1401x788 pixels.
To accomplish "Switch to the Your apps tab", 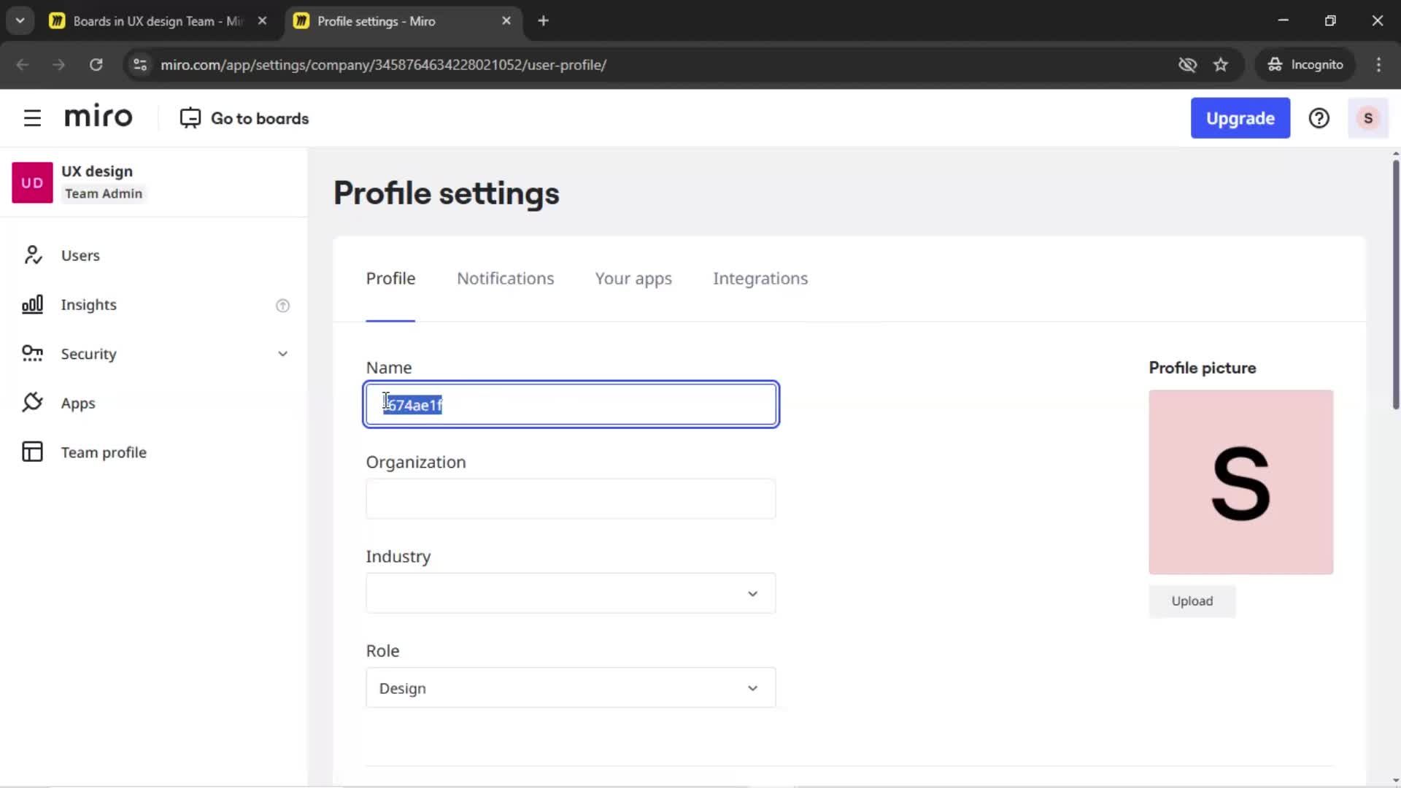I will point(633,279).
